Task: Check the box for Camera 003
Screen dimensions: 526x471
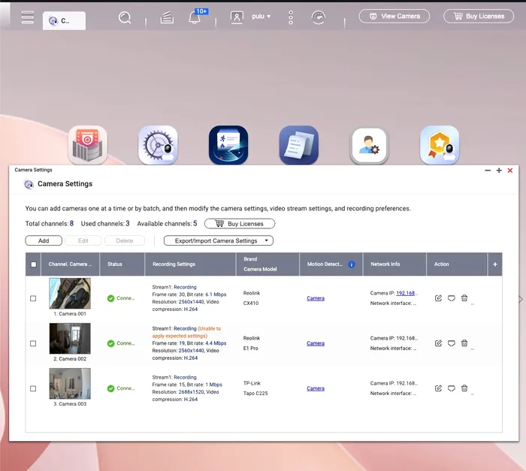Action: (33, 388)
